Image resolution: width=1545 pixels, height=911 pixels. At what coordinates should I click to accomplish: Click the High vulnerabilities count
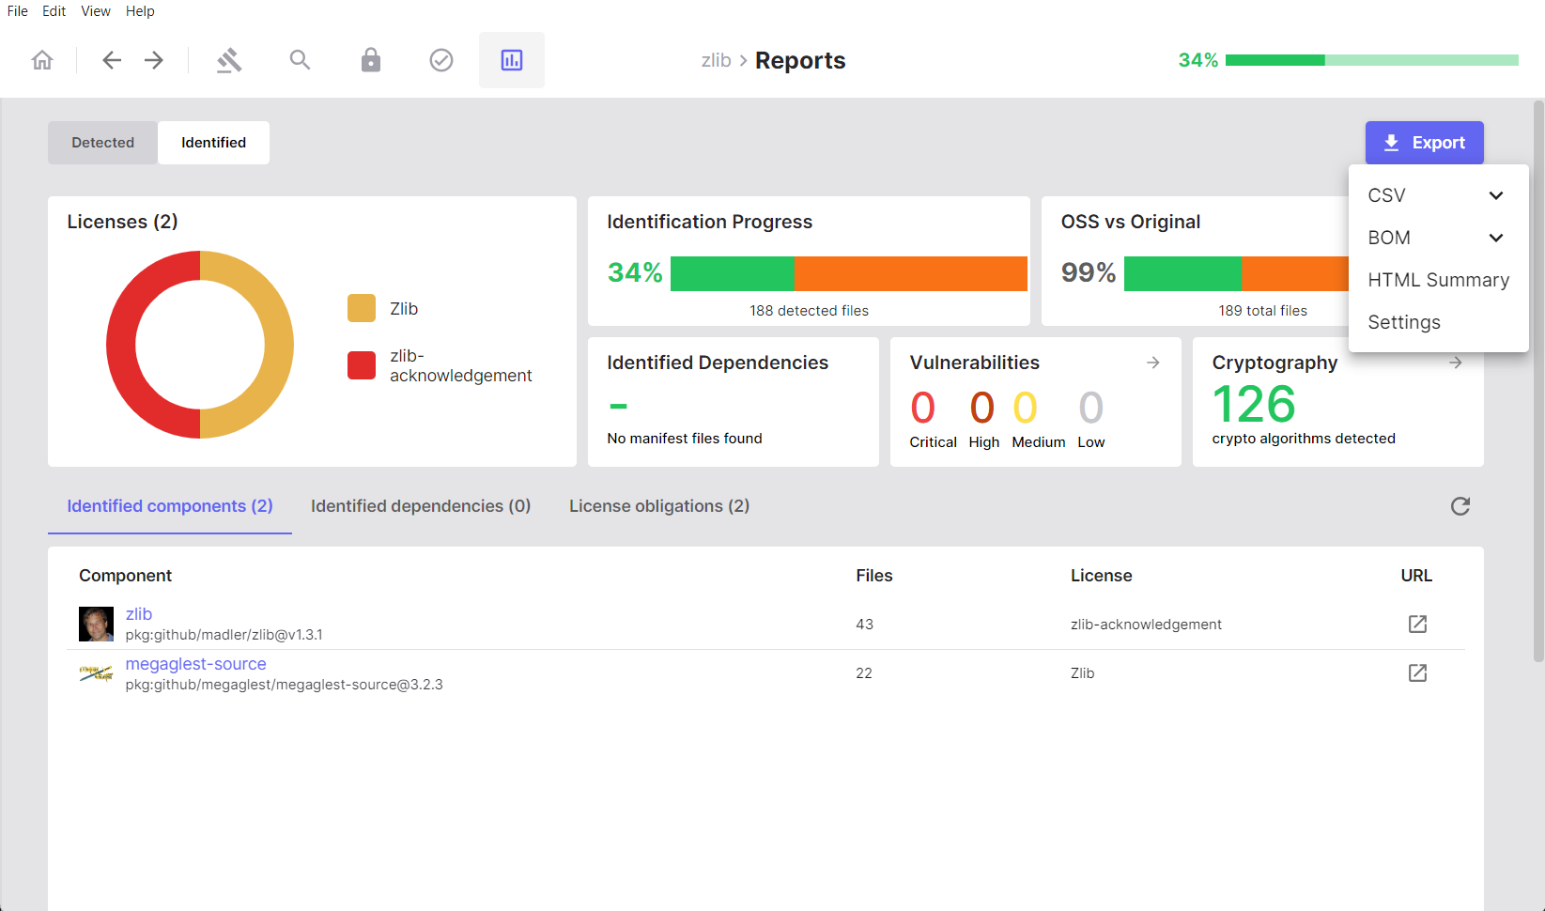982,408
